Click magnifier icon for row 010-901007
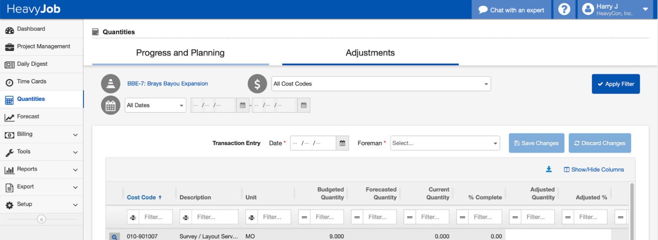This screenshot has width=658, height=240. click(114, 237)
